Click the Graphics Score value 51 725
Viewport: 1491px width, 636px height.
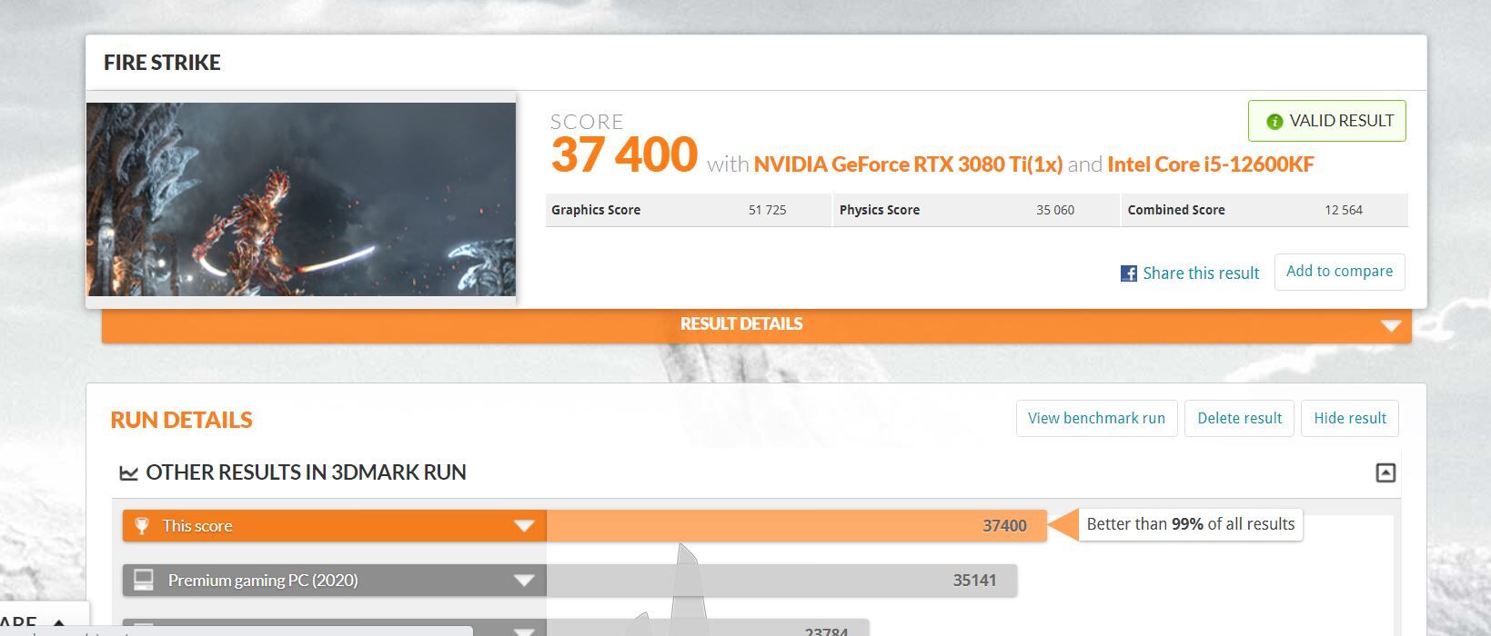[767, 210]
